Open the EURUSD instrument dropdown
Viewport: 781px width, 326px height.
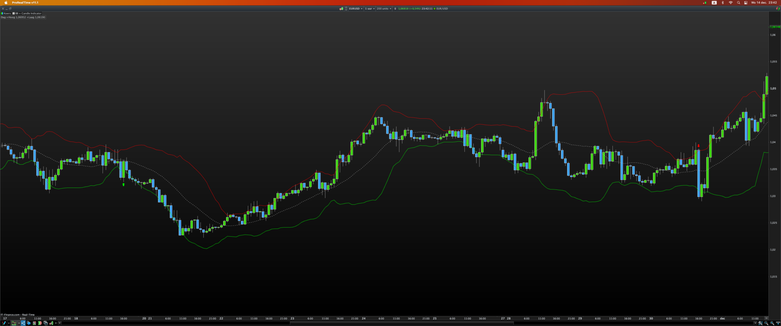pos(355,8)
